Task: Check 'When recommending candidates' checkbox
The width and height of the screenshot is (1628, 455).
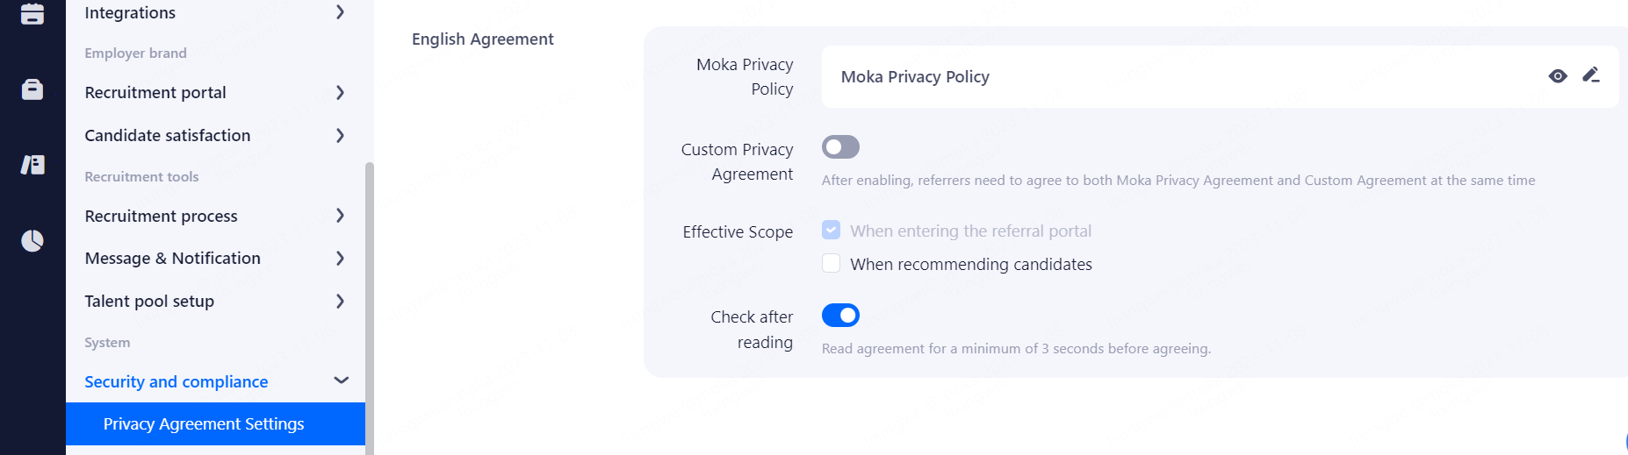Action: [x=831, y=264]
